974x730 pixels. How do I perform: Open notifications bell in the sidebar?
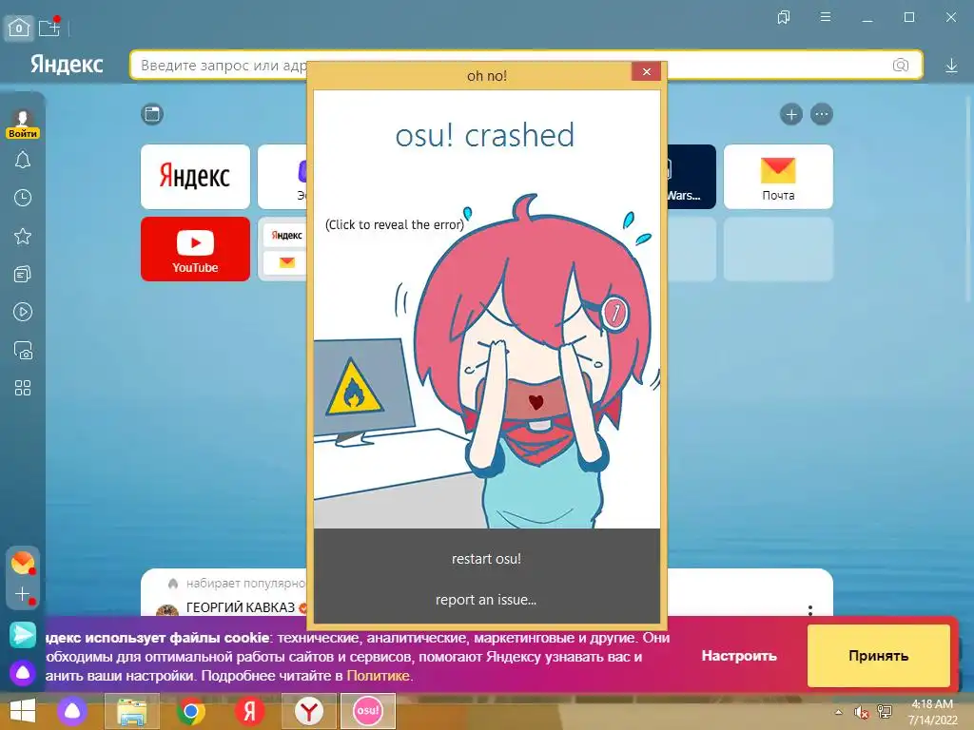pyautogui.click(x=23, y=161)
